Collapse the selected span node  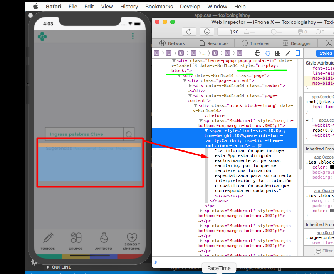pyautogui.click(x=206, y=130)
